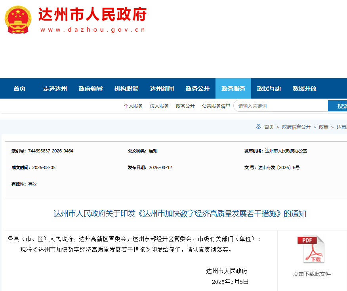The height and width of the screenshot is (291, 347).
Task: Select the 政务公开 main navigation item
Action: [198, 88]
